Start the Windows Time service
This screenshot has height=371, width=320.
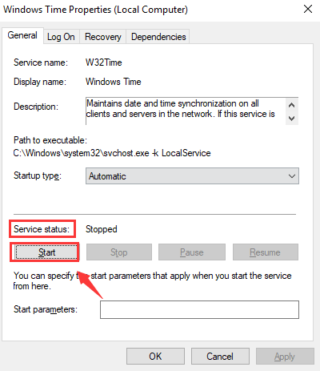click(x=46, y=252)
